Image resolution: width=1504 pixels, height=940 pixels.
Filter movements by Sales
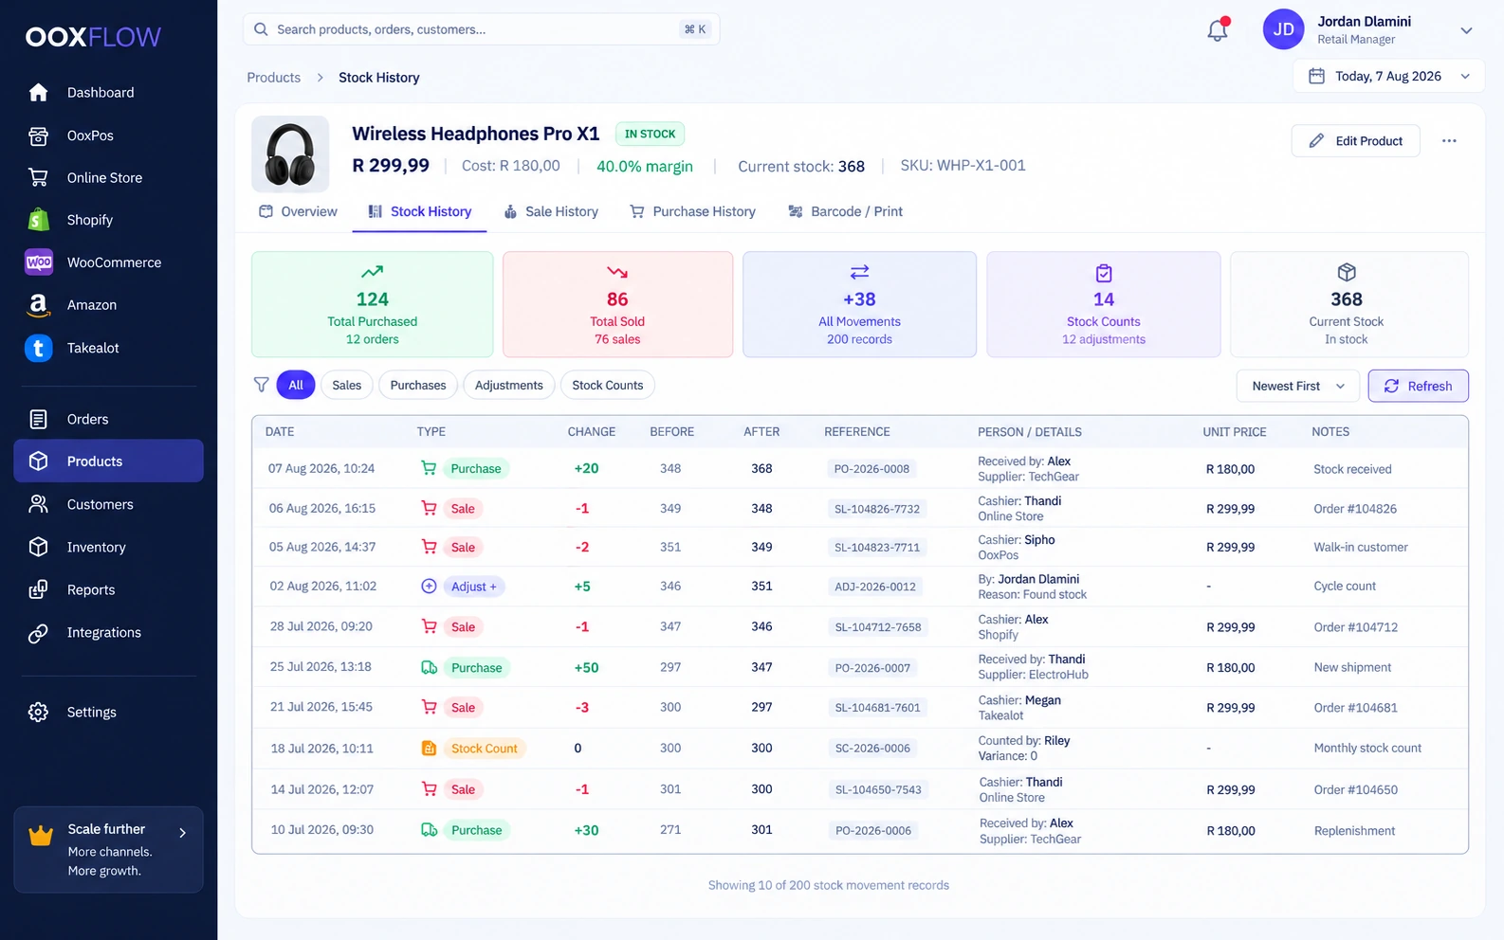tap(346, 385)
